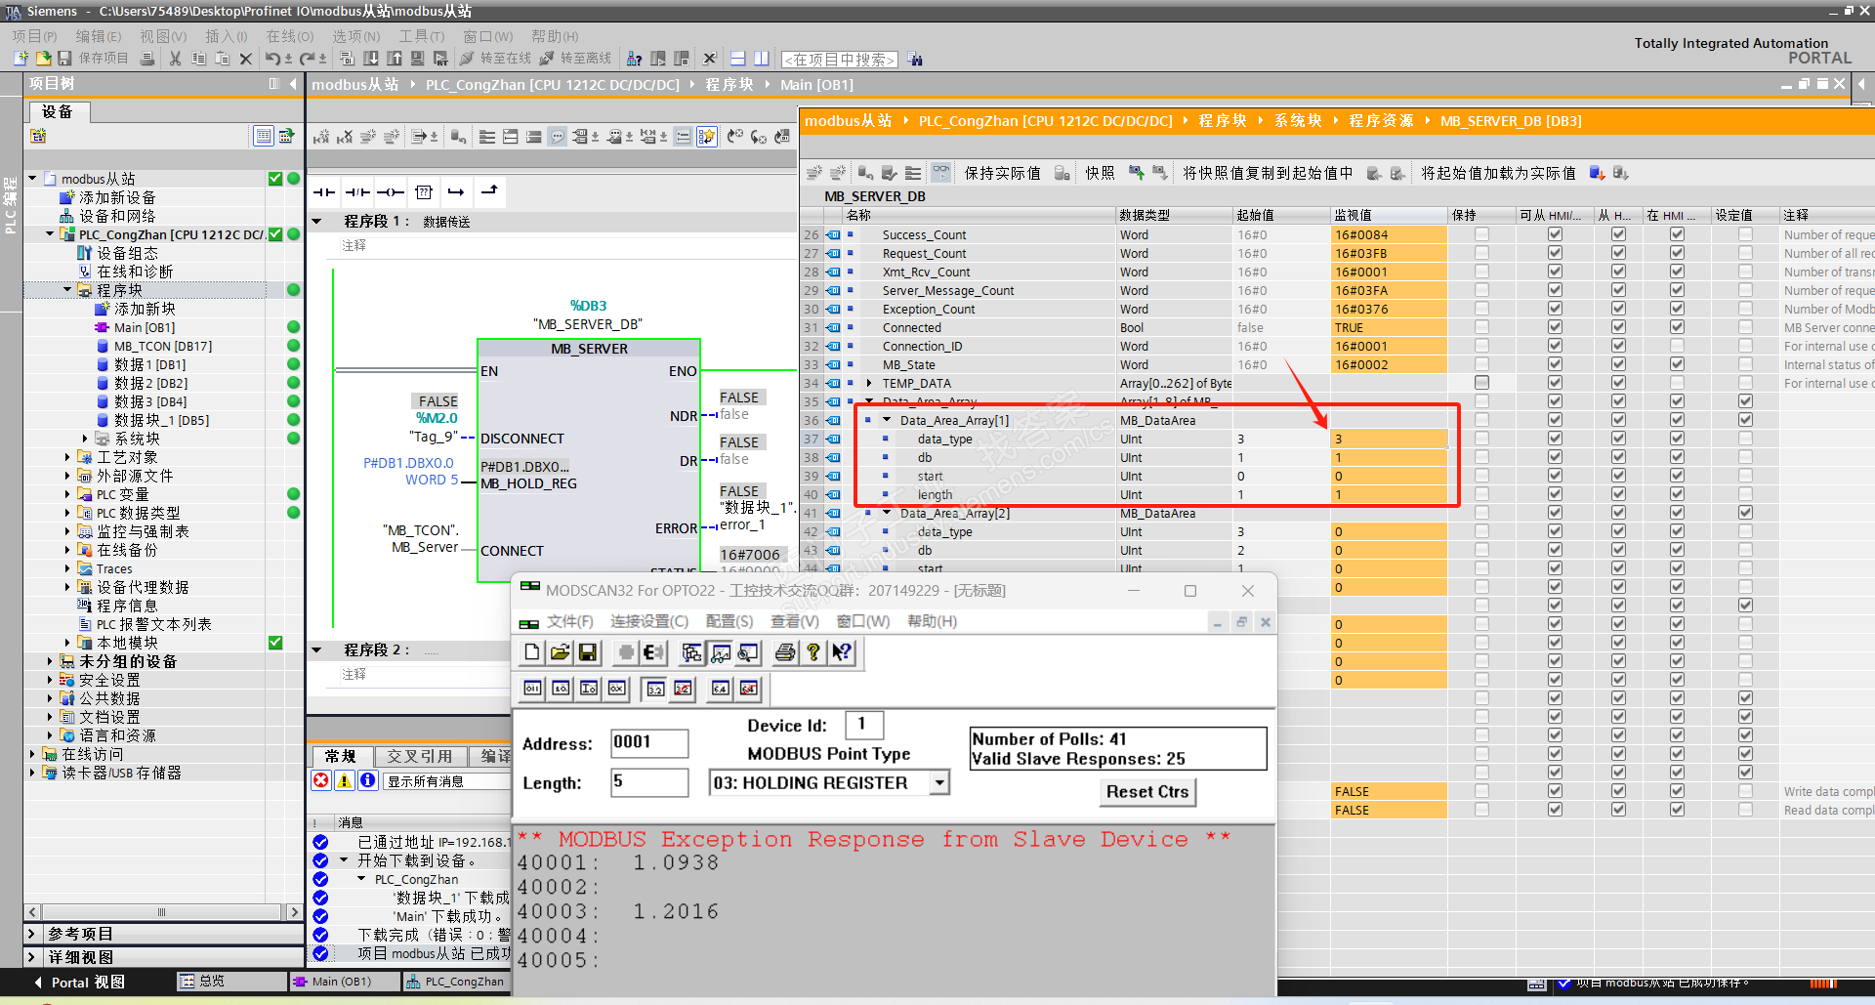Open the 连接设置(C) menu in MODSCAN32

(x=648, y=622)
